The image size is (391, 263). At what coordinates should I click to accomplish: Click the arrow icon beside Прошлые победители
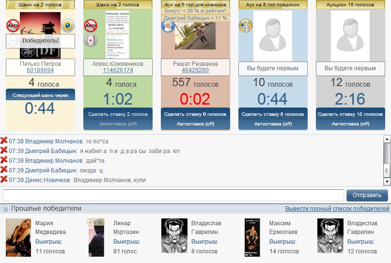click(5, 209)
